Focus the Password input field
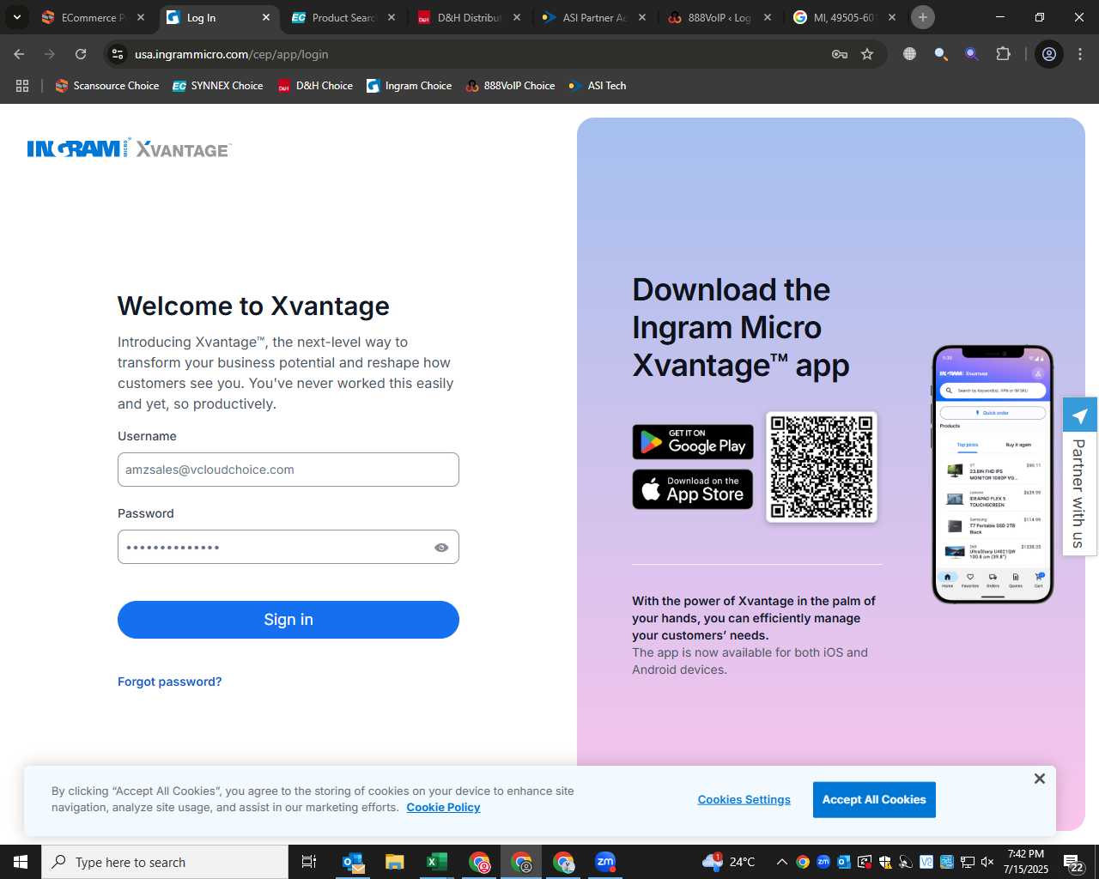This screenshot has height=879, width=1099. tap(288, 547)
